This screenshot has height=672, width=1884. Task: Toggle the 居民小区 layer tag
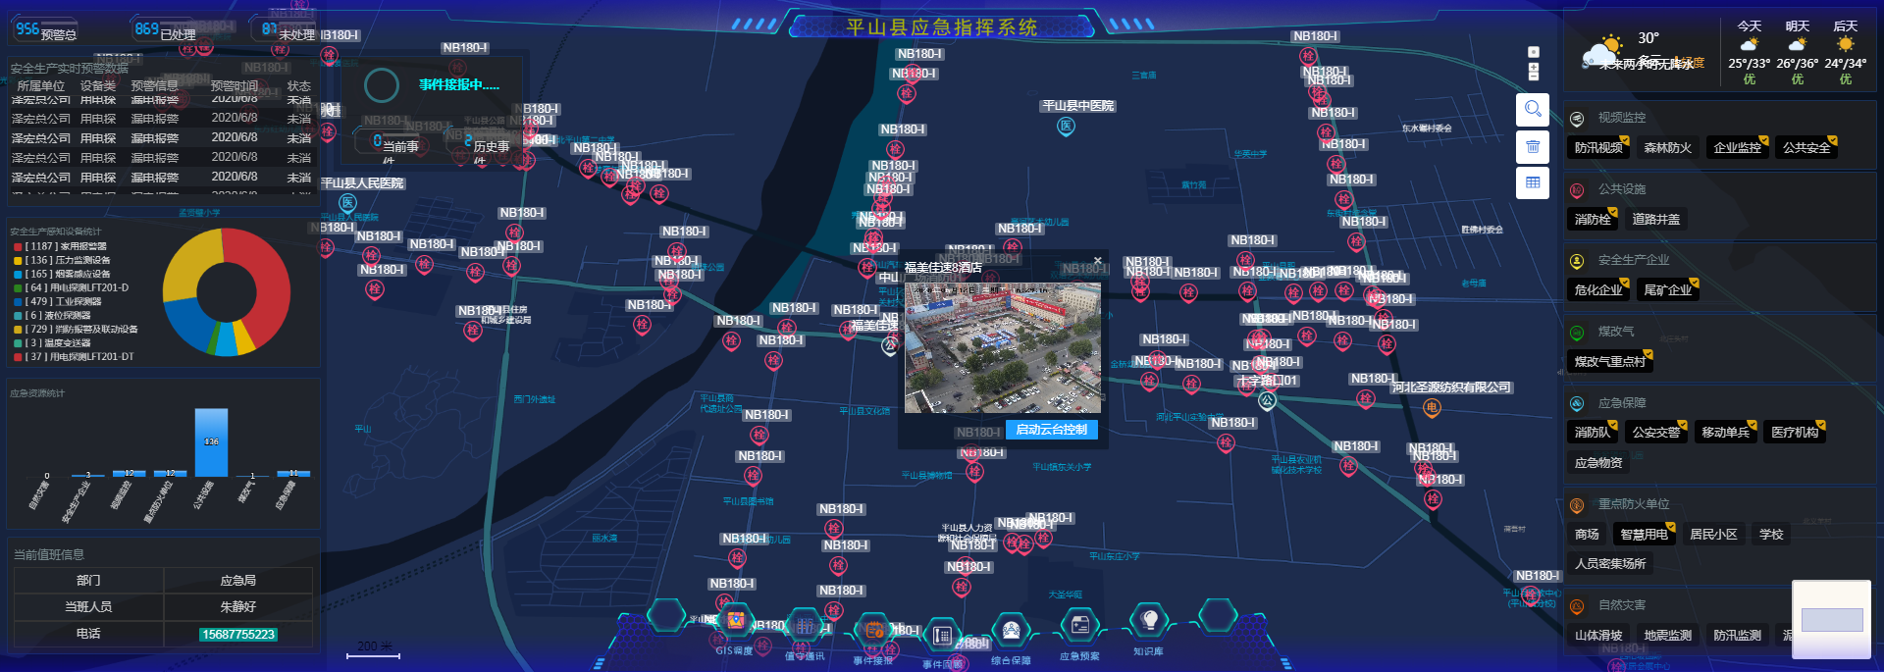click(1713, 535)
